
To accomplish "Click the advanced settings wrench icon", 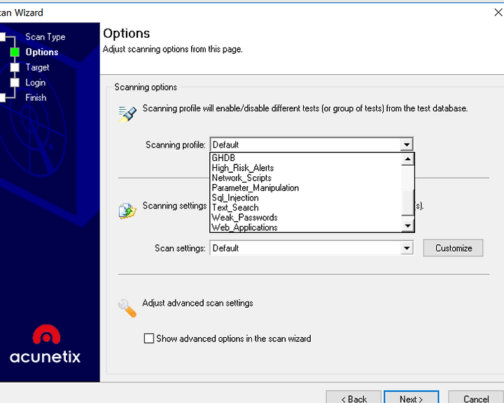I will click(x=127, y=308).
